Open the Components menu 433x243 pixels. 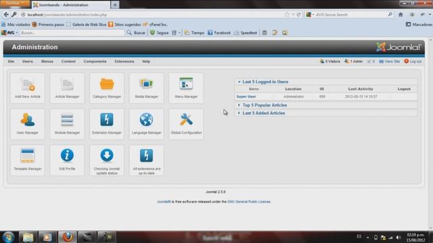click(x=95, y=61)
